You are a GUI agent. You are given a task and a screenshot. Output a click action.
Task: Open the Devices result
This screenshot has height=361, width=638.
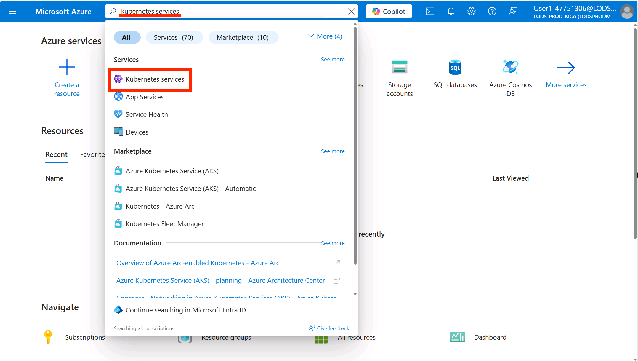[x=131, y=132]
